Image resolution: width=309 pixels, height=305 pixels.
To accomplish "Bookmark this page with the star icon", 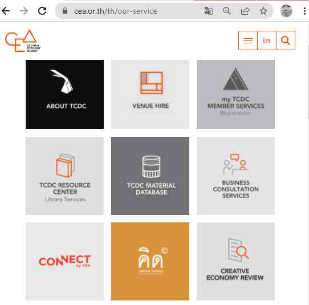I will pyautogui.click(x=263, y=11).
